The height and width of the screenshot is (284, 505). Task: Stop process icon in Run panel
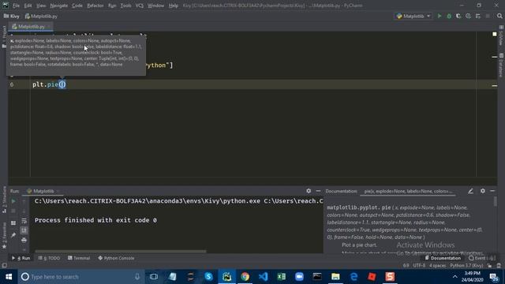coord(13,211)
